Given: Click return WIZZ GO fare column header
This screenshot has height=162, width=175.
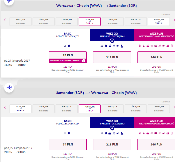Looking at the screenshot, I should pyautogui.click(x=112, y=122).
